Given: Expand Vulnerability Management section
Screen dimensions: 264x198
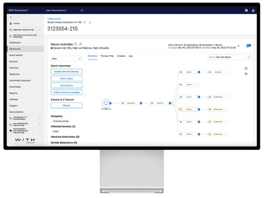Looking at the screenshot, I should point(40,118).
